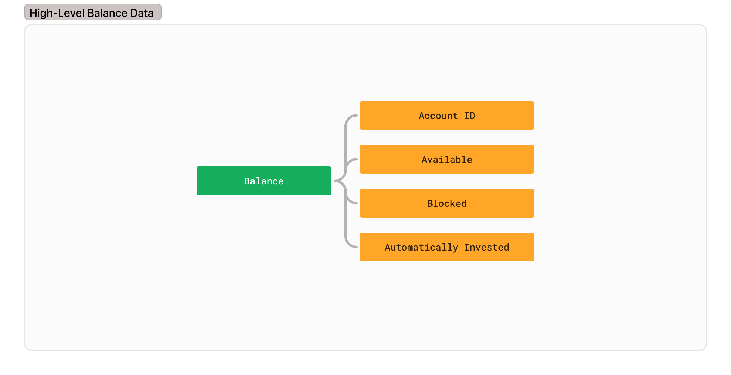The image size is (731, 375).
Task: Click the Available text label
Action: 447,160
